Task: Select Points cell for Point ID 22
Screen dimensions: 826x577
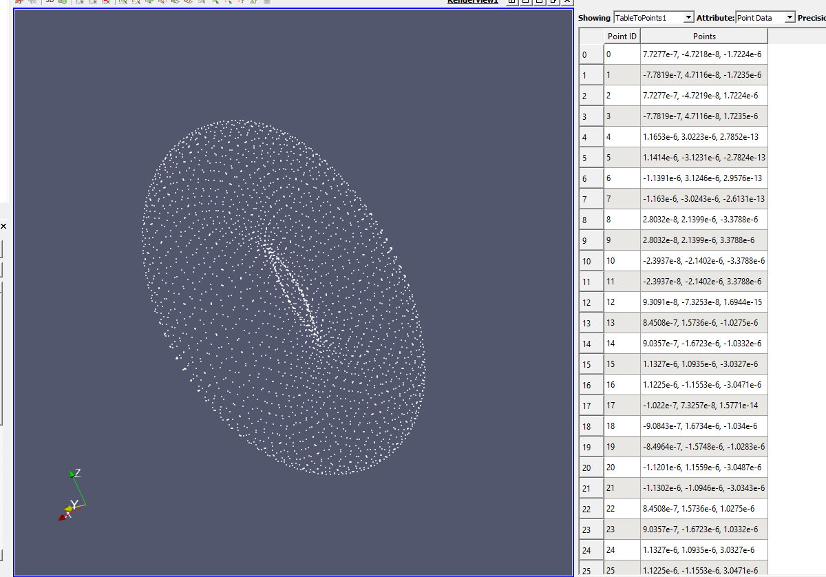Action: 703,509
